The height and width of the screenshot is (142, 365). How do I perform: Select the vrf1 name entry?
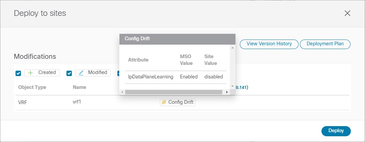click(x=77, y=102)
